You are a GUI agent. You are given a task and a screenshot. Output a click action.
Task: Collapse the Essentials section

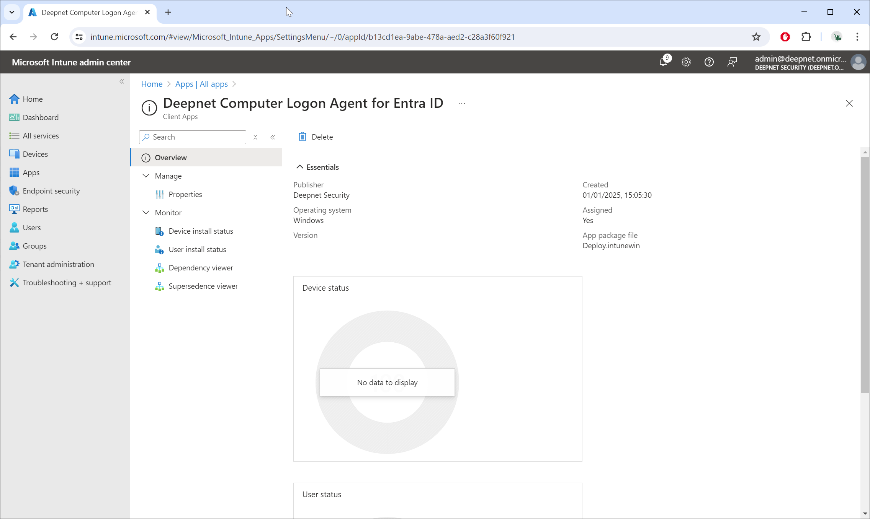click(x=300, y=167)
